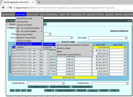Click the Delete Closing Balance button
133x97 pixels.
(x=60, y=87)
